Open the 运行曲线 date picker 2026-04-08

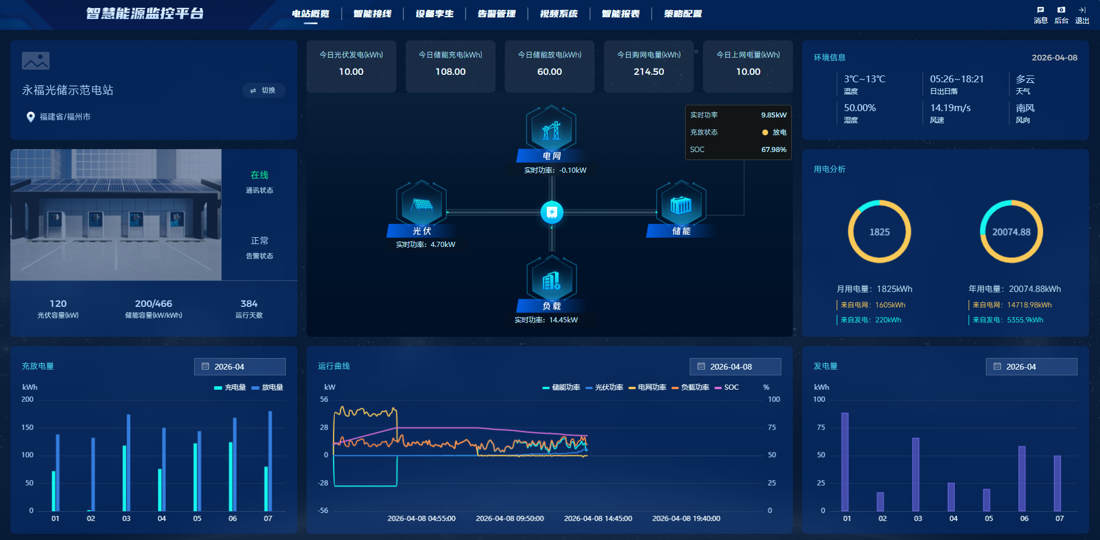coord(735,367)
